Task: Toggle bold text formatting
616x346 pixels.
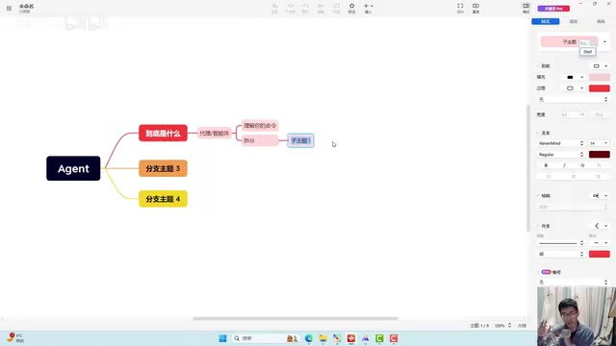Action: pyautogui.click(x=546, y=165)
